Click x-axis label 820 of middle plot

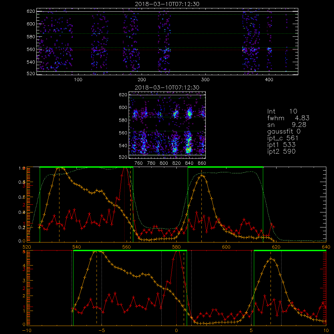click(x=177, y=163)
